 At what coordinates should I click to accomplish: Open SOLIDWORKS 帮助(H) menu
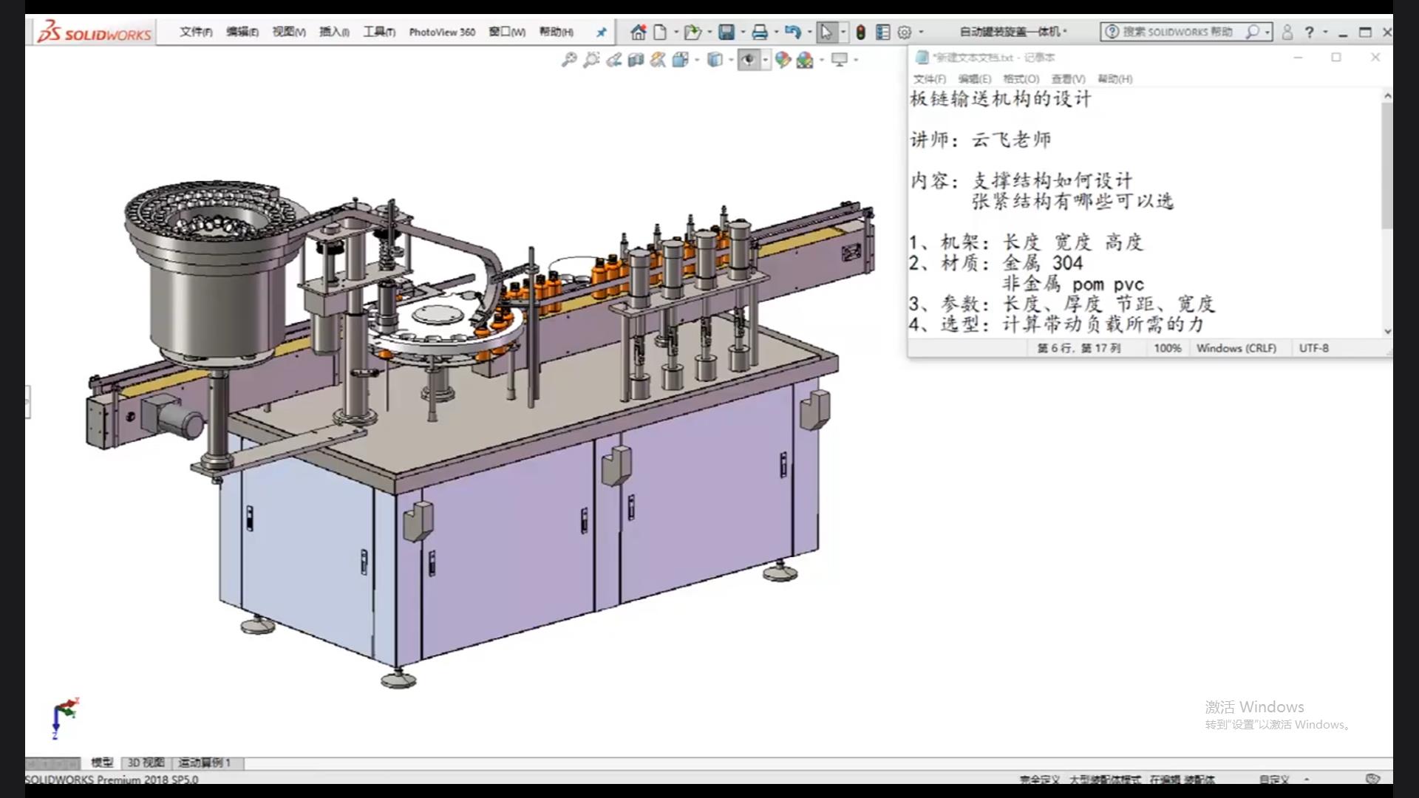556,32
